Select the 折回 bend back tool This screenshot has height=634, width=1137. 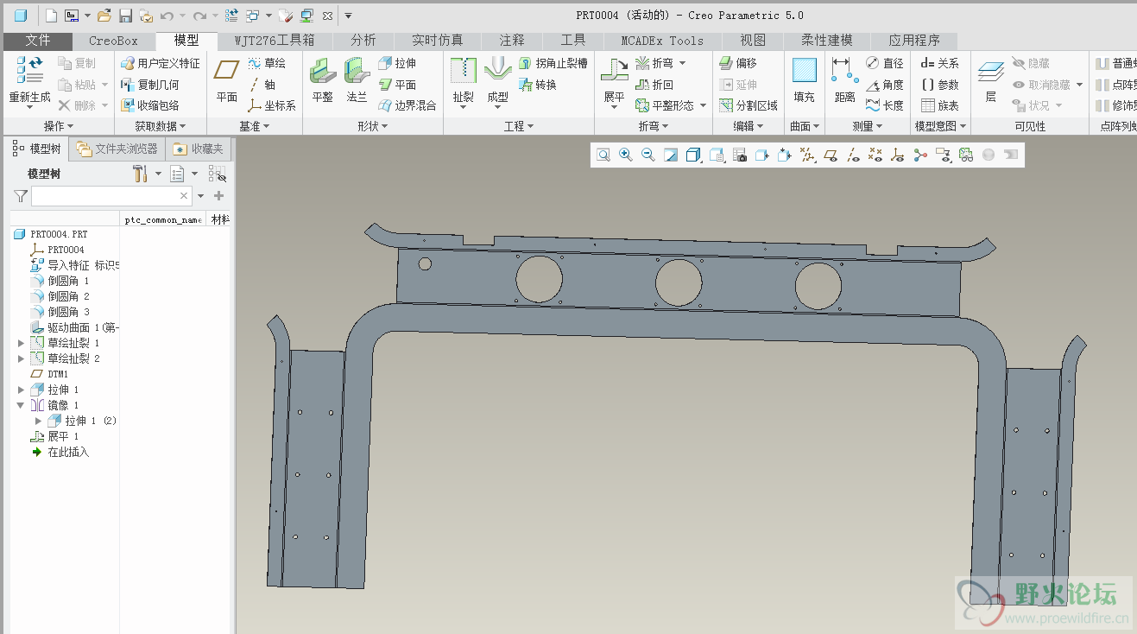pos(654,85)
